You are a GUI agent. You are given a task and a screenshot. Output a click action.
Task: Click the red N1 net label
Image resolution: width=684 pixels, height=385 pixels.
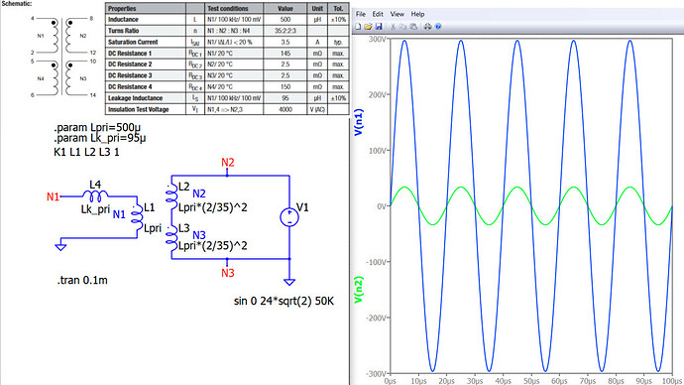[x=53, y=196]
